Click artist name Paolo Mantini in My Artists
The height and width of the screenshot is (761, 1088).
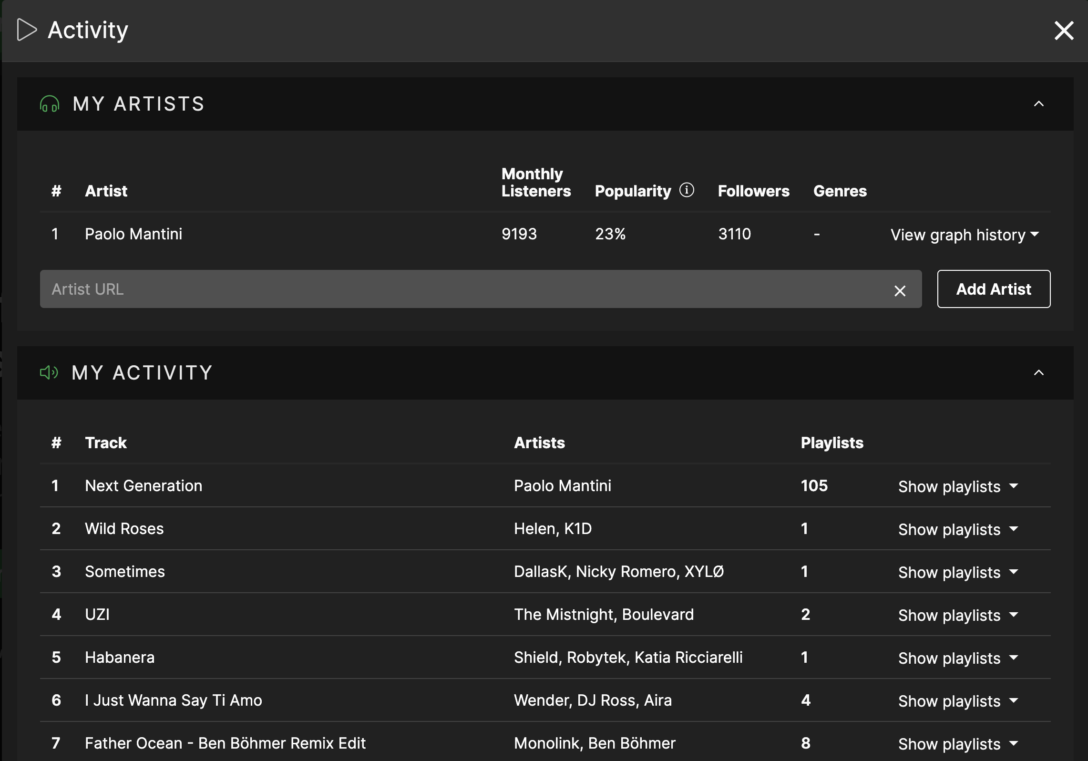pos(133,234)
